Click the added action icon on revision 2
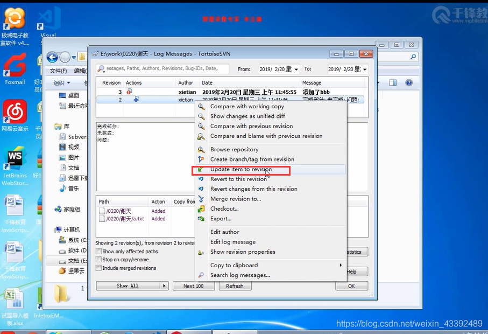 [x=136, y=99]
